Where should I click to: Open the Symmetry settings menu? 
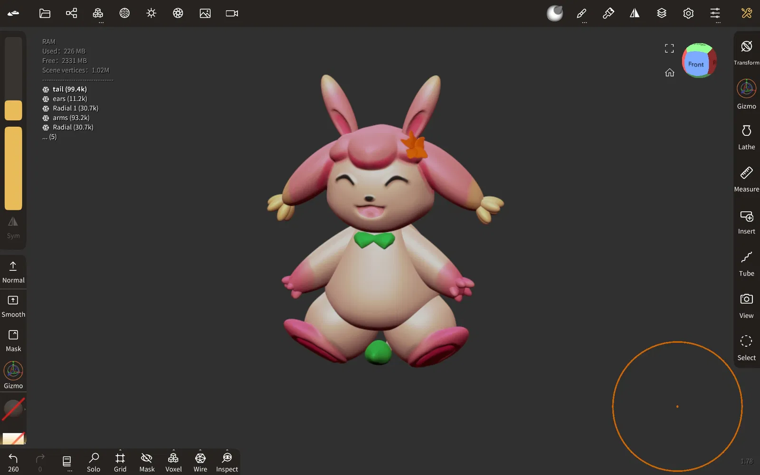click(x=635, y=13)
